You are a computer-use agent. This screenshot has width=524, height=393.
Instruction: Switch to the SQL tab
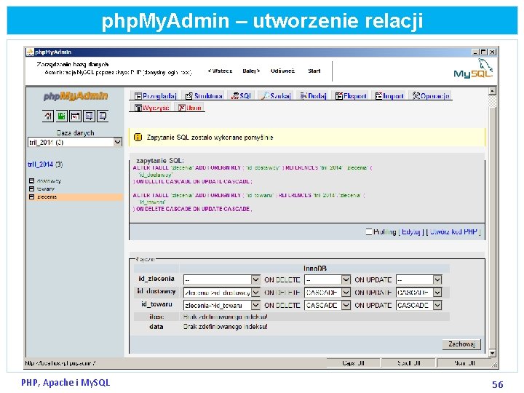241,96
